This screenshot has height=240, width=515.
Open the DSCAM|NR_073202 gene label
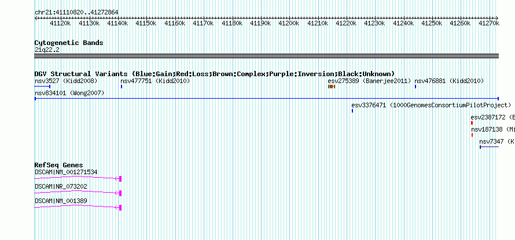61,186
